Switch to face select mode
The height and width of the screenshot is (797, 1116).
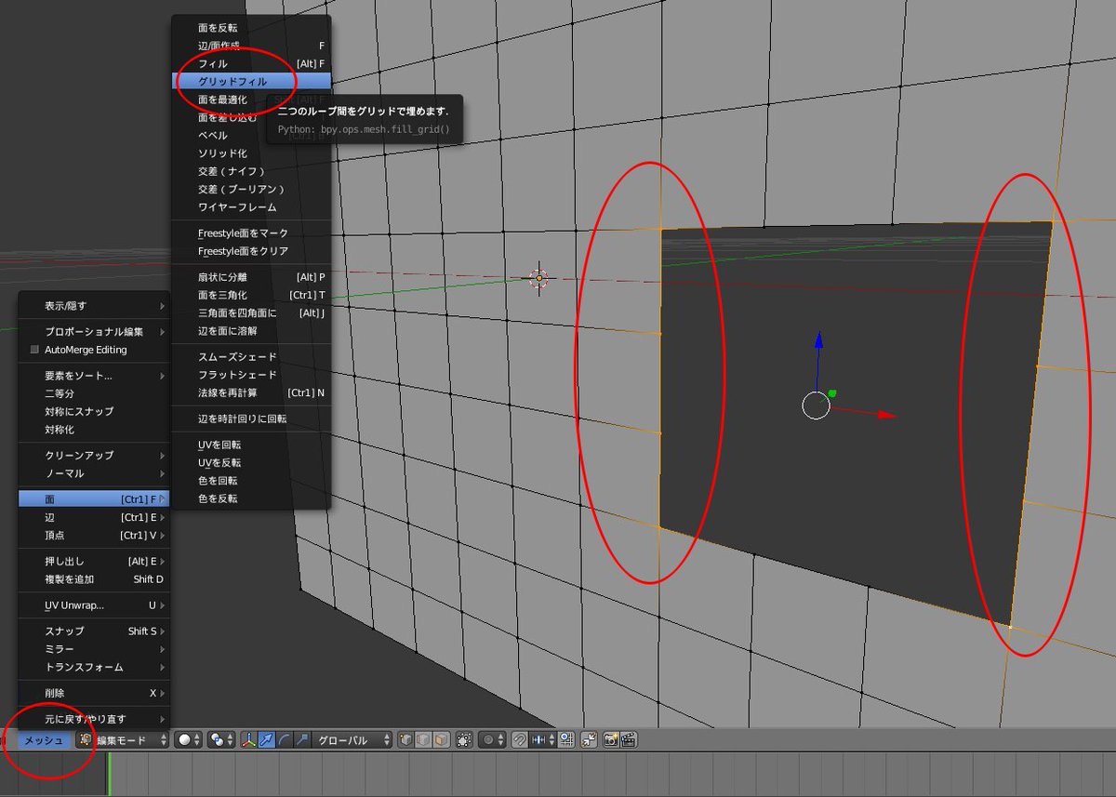[441, 740]
